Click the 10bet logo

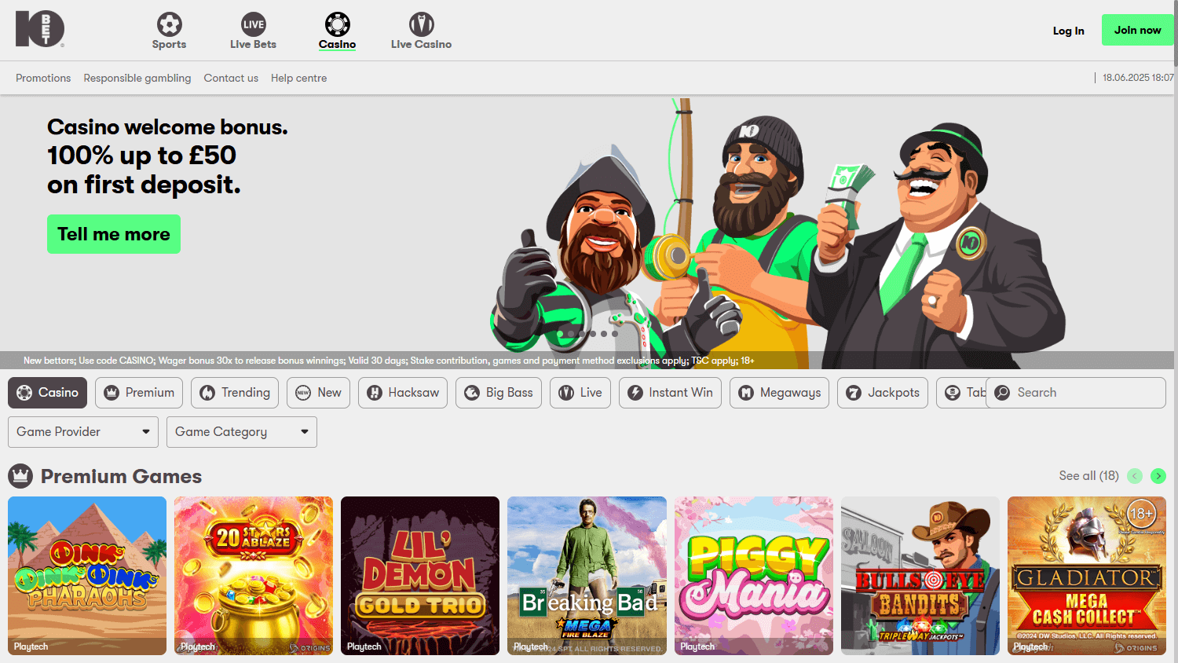point(40,29)
